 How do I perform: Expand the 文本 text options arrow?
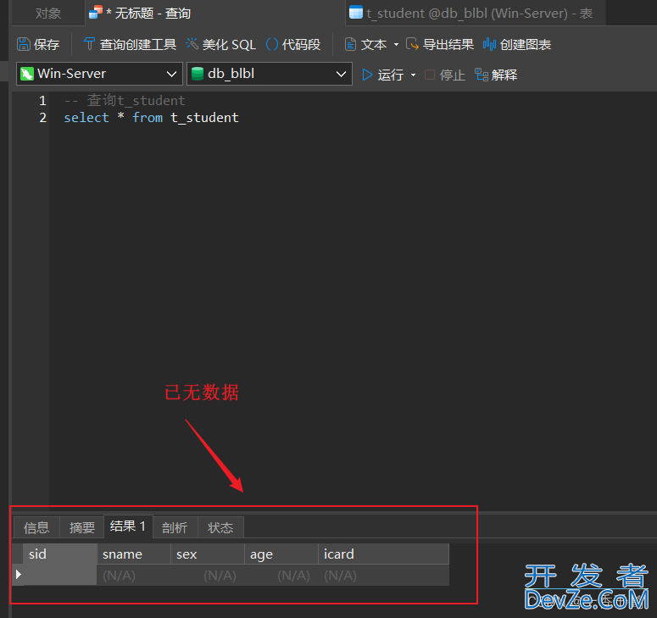tap(396, 44)
